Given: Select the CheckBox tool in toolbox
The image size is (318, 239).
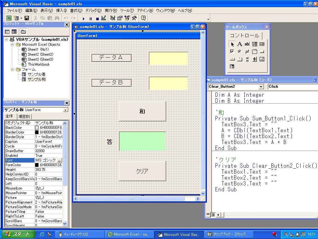Looking at the screenshot, I should pos(232,52).
